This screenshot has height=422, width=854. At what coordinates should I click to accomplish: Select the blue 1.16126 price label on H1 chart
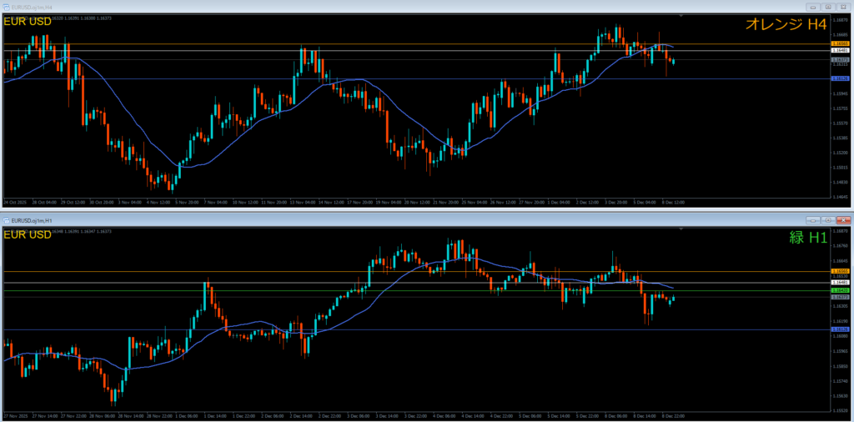tap(839, 329)
